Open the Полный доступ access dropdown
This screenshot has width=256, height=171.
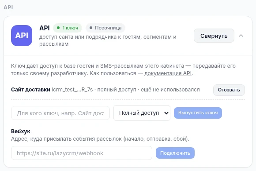click(142, 113)
